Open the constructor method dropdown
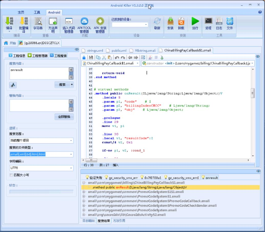The height and width of the screenshot is (232, 265). click(252, 63)
